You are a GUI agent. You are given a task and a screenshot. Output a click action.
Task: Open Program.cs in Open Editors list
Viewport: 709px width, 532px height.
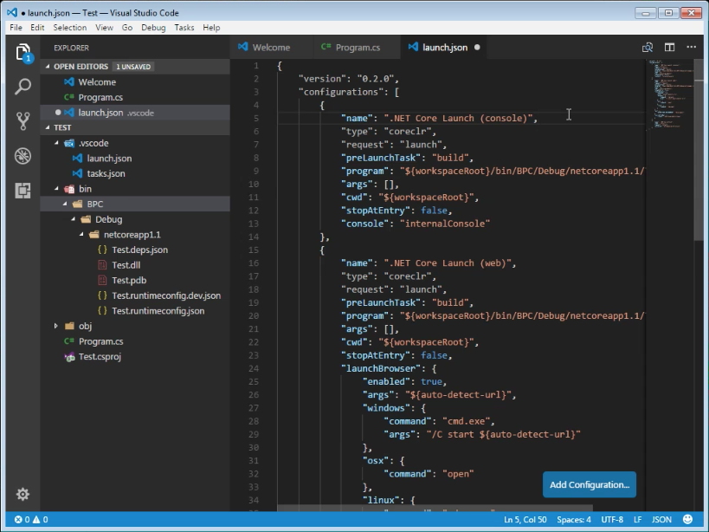pos(135,97)
